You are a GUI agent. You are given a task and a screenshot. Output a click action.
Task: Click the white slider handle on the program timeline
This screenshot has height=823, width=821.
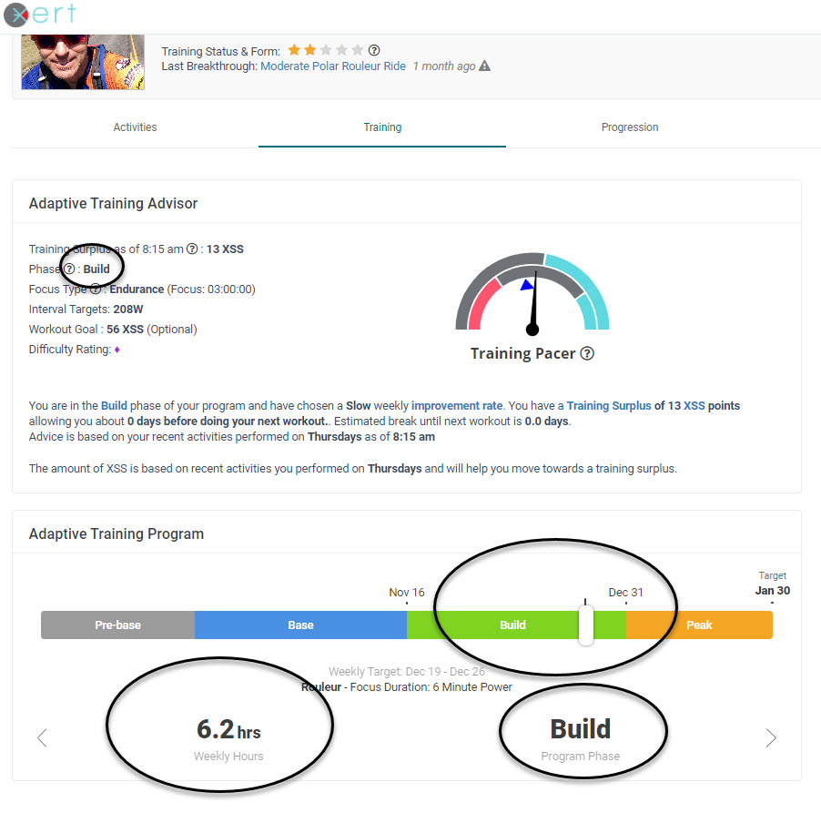point(585,625)
